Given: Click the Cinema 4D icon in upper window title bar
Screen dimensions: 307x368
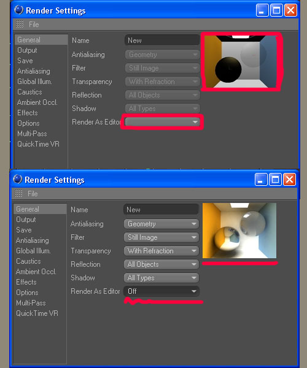Looking at the screenshot, I should tap(18, 10).
